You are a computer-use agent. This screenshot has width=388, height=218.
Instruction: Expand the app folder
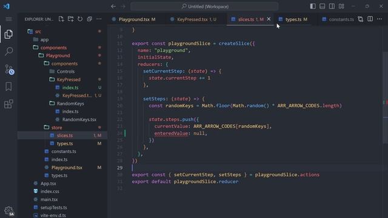tap(44, 39)
